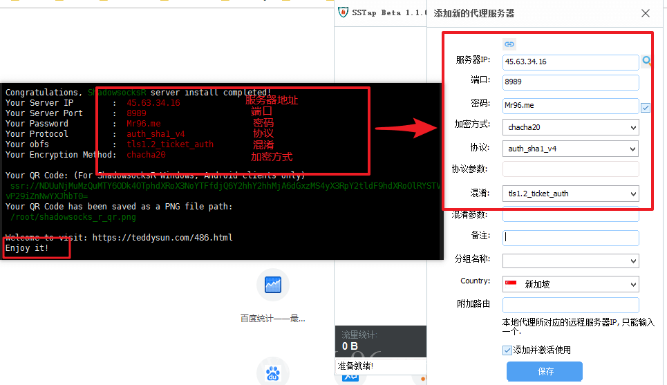
Task: Click the 端口 input field with 8989
Action: coord(570,82)
